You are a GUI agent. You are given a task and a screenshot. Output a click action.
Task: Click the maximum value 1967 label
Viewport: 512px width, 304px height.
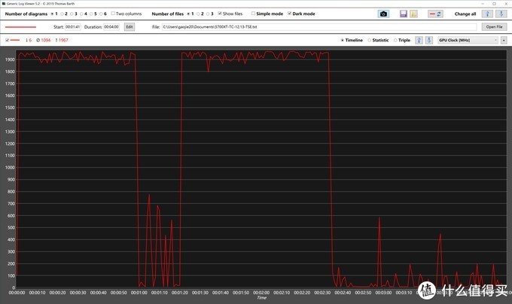pyautogui.click(x=62, y=40)
